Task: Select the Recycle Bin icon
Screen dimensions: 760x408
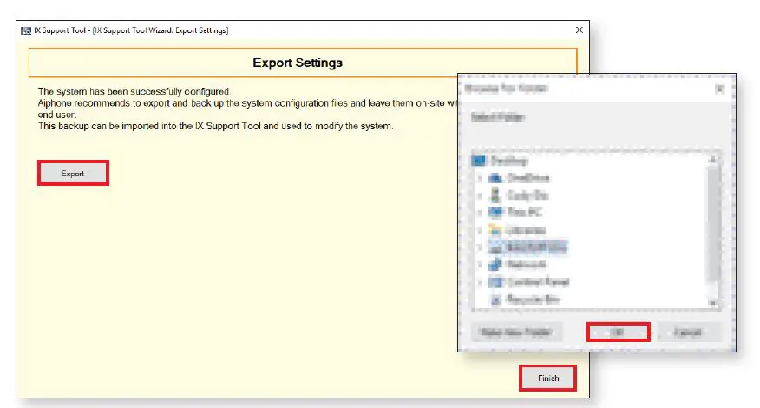Action: (495, 299)
